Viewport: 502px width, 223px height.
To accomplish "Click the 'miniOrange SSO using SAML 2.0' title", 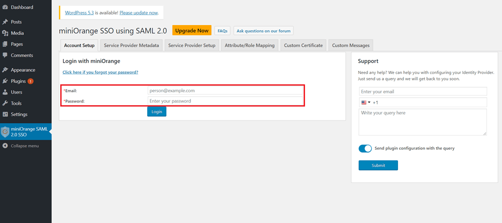I will [x=113, y=31].
